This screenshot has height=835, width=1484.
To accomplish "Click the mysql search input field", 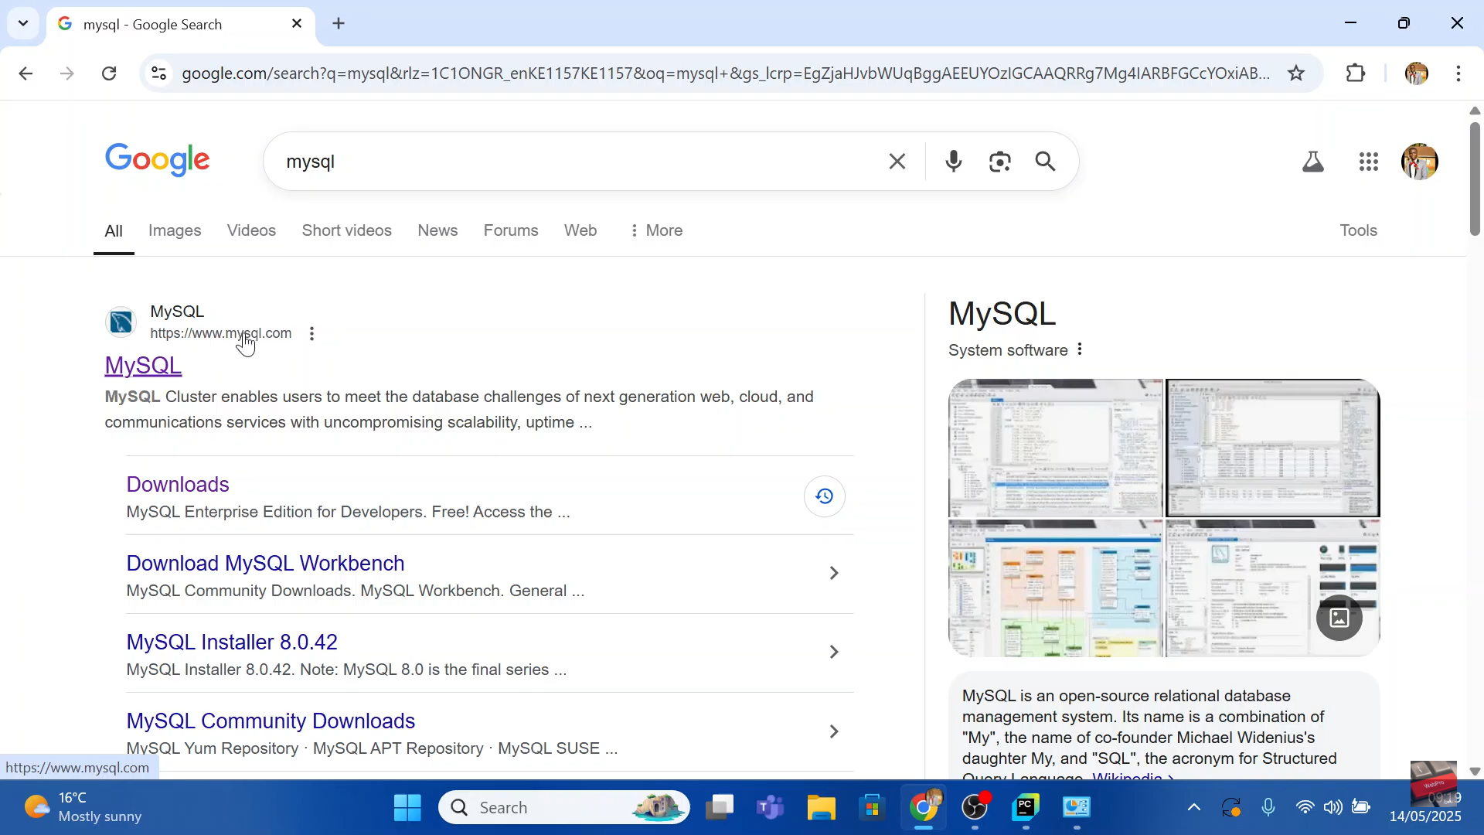I will pos(580,162).
